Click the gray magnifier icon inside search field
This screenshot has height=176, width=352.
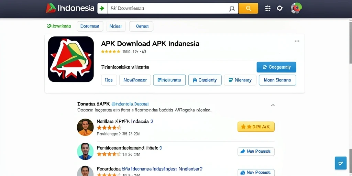click(x=232, y=9)
